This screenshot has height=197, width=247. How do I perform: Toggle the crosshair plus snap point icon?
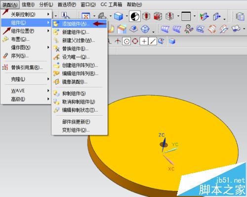[x=144, y=41]
